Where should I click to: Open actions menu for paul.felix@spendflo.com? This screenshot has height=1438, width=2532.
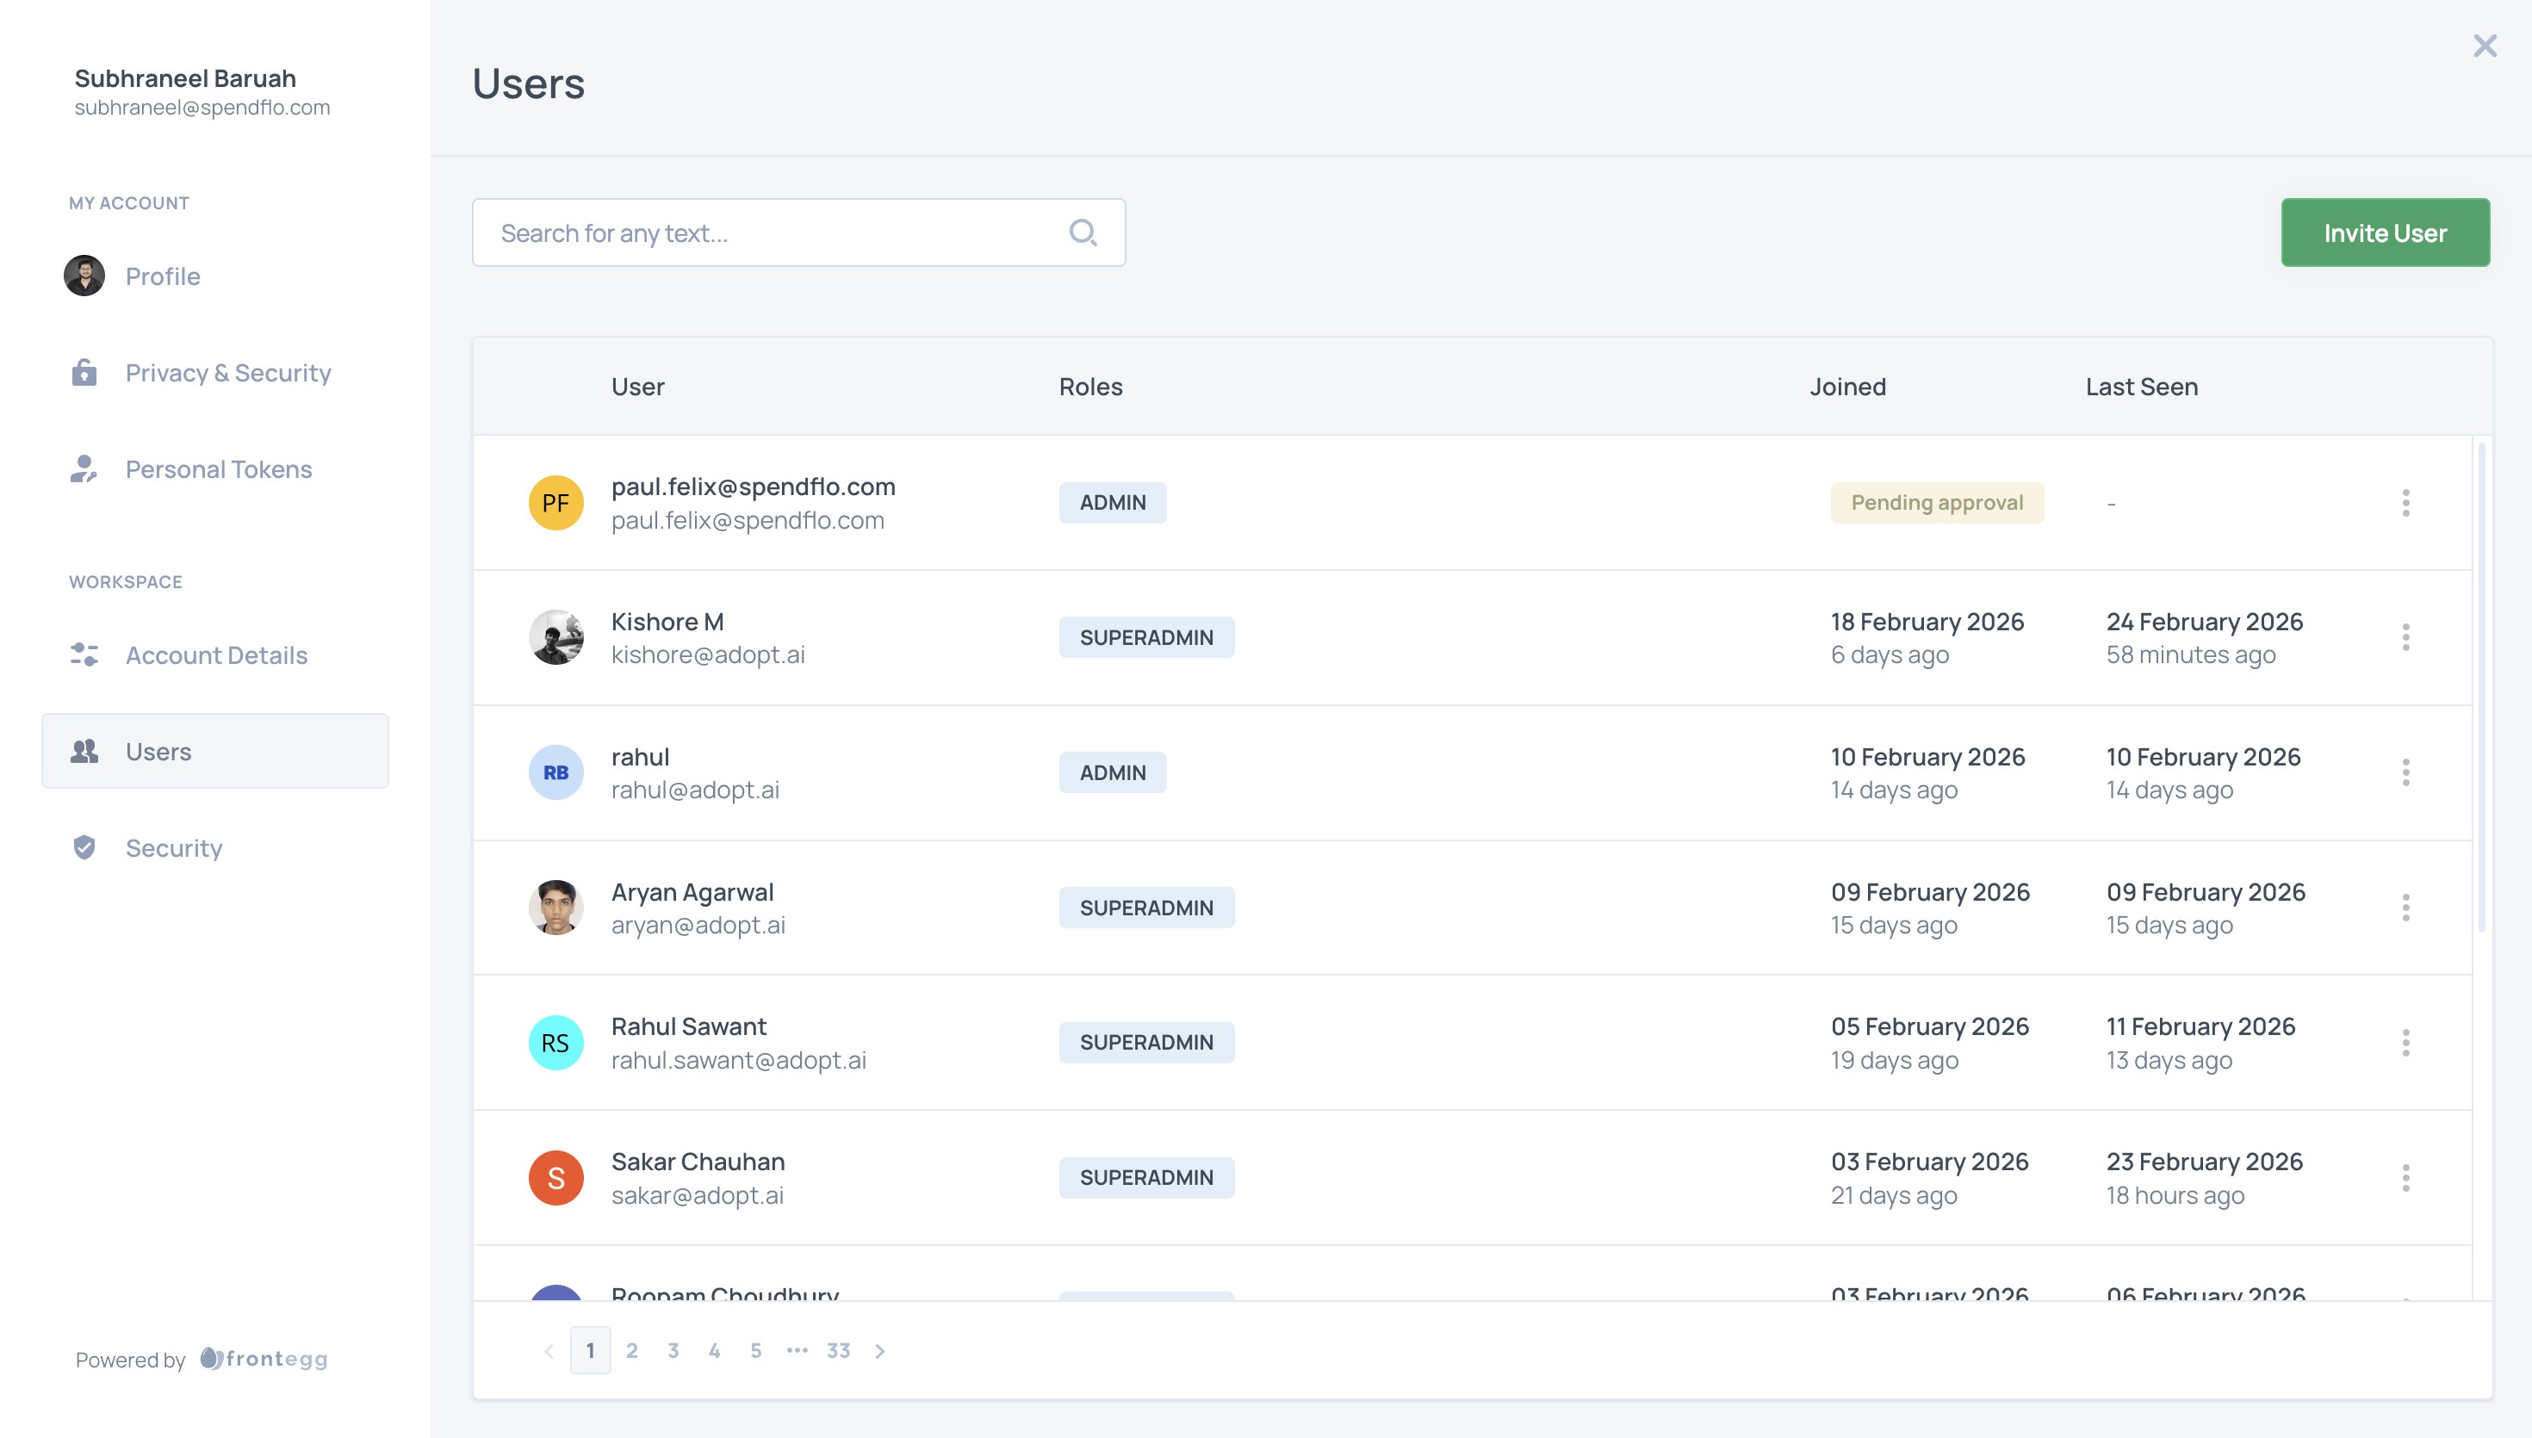(2406, 503)
